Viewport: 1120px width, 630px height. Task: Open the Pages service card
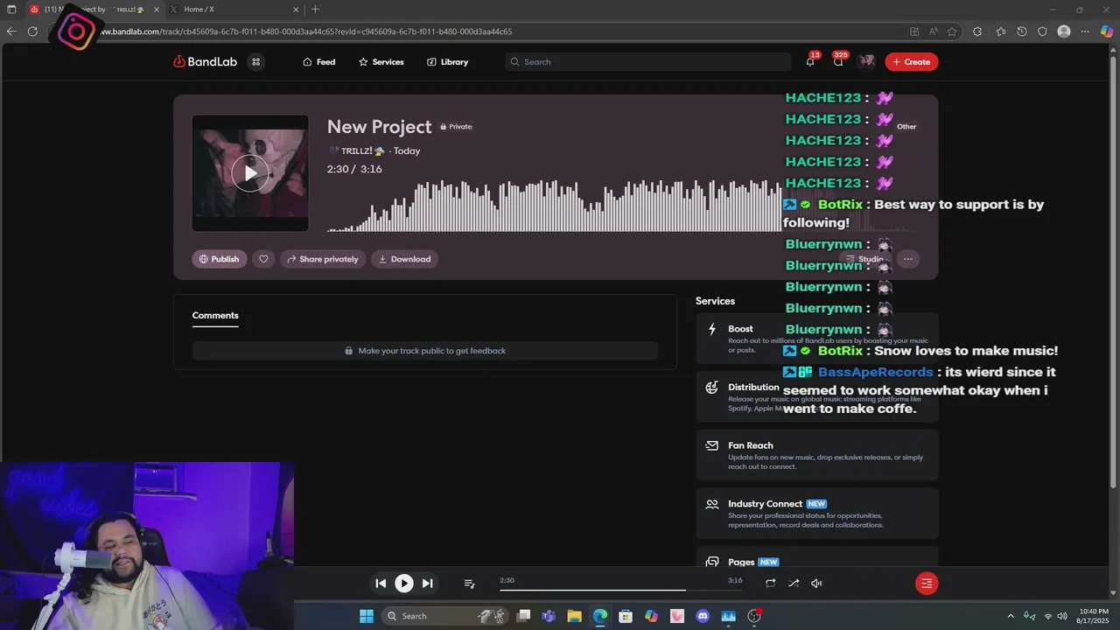point(817,558)
